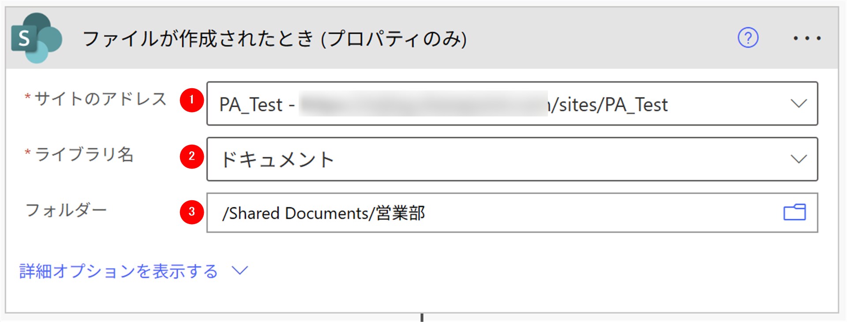Open the help question mark icon
This screenshot has width=847, height=322.
click(748, 38)
